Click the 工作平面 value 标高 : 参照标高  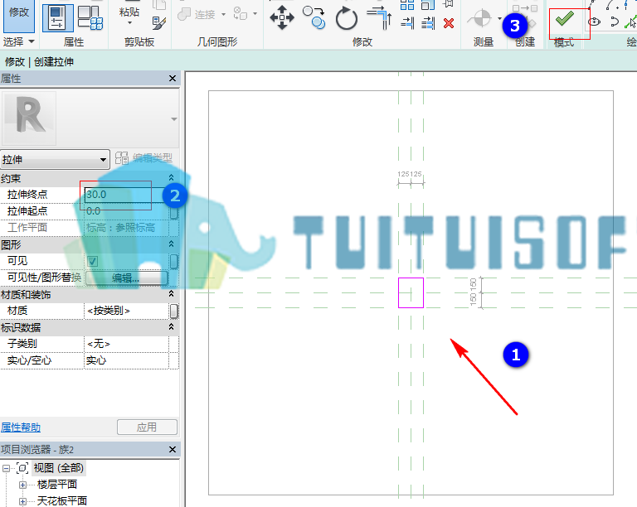click(126, 228)
